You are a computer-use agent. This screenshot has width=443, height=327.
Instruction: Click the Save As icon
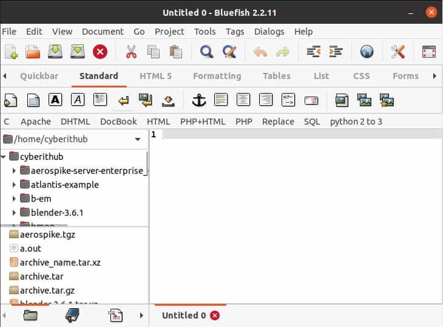tap(78, 52)
